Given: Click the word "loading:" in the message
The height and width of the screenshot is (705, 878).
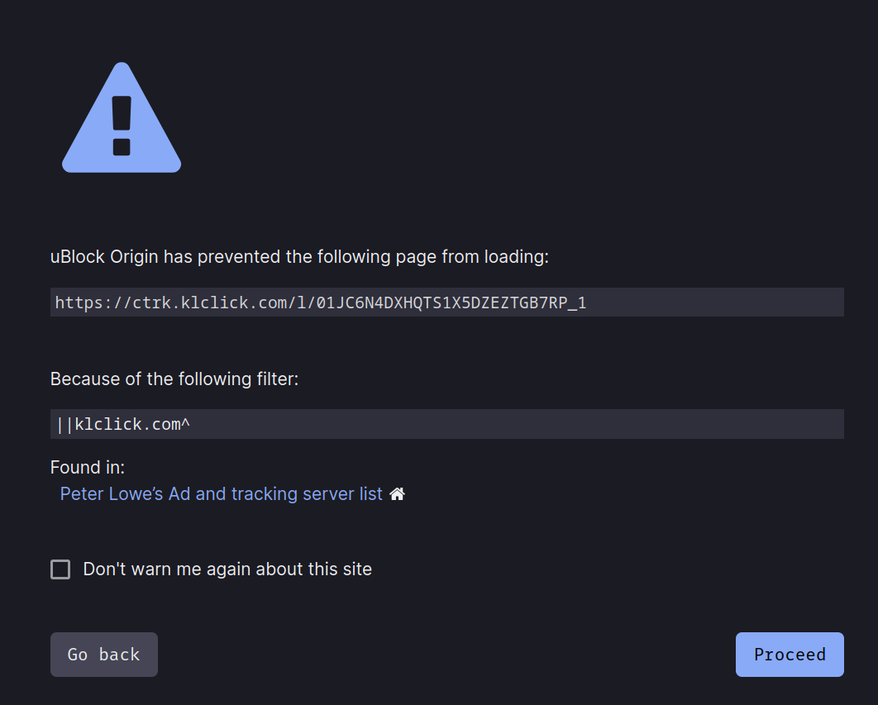Looking at the screenshot, I should (x=518, y=257).
